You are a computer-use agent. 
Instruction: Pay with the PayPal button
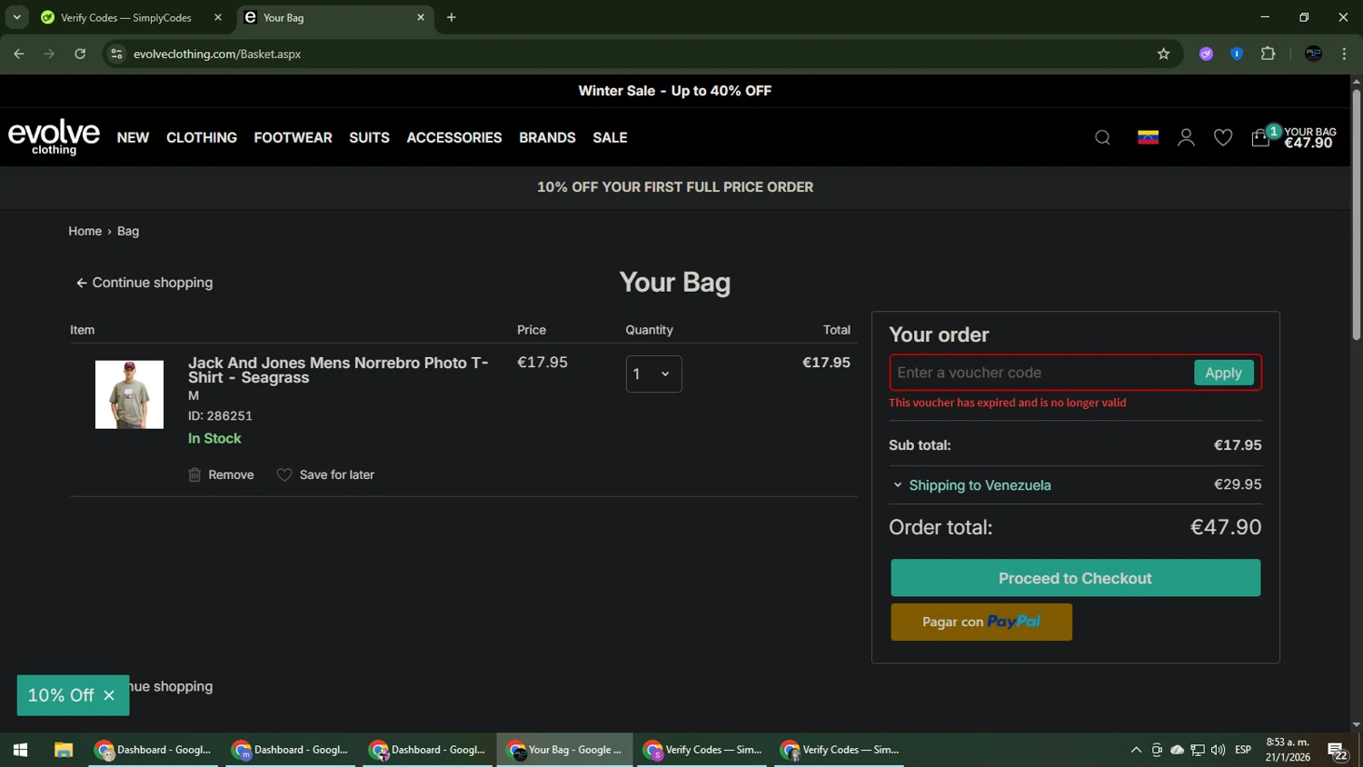click(x=981, y=622)
